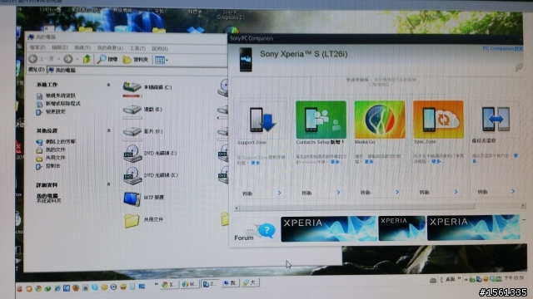Image resolution: width=533 pixels, height=299 pixels.
Task: Click the Contacts Setup green tile icon
Action: click(x=321, y=120)
